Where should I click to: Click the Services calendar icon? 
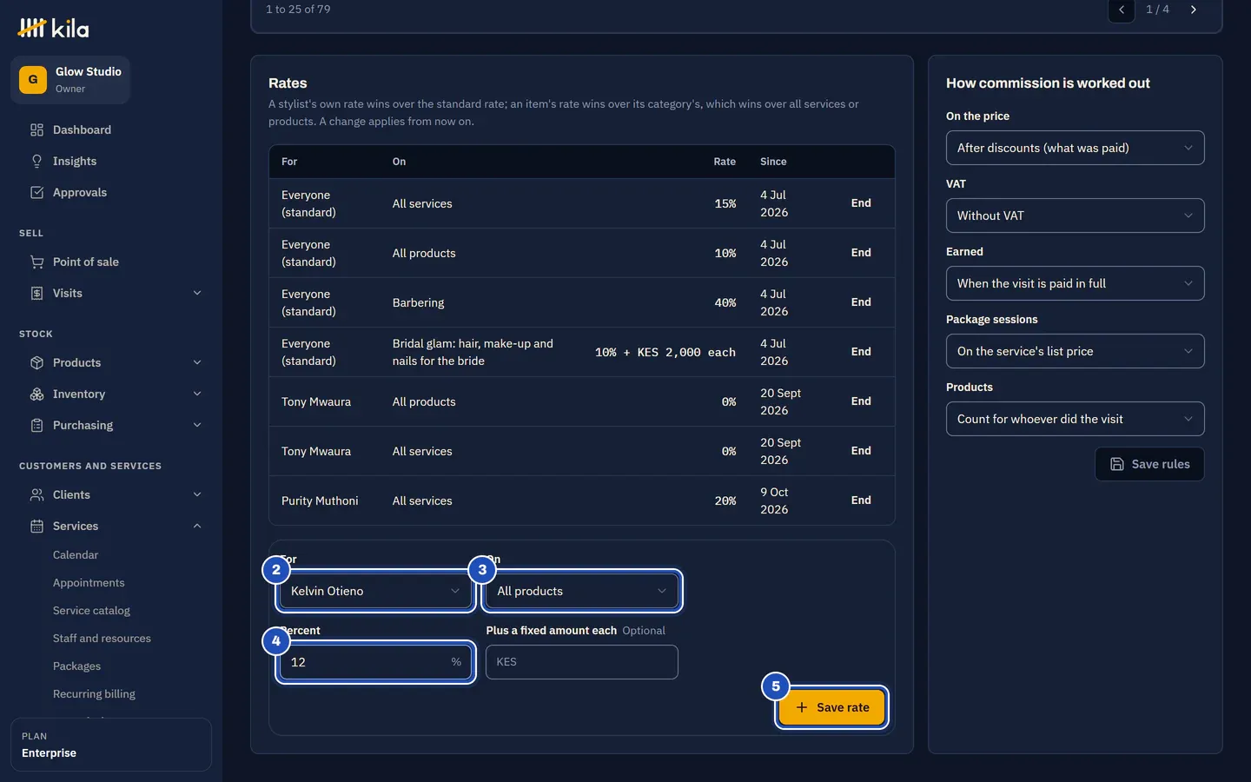tap(36, 526)
